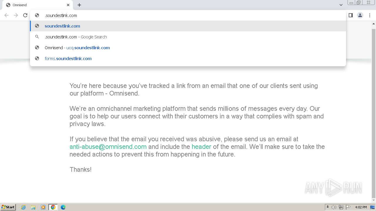Open the header link

201,147
